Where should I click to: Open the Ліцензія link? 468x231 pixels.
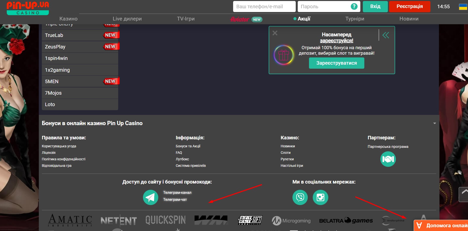pyautogui.click(x=49, y=153)
